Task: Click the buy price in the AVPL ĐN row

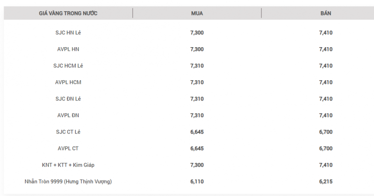Action: 197,115
